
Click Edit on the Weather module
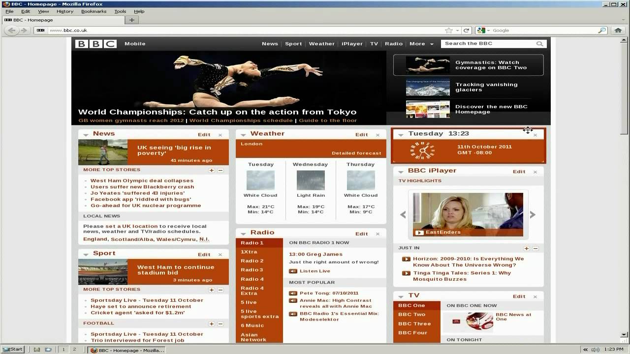coord(361,135)
